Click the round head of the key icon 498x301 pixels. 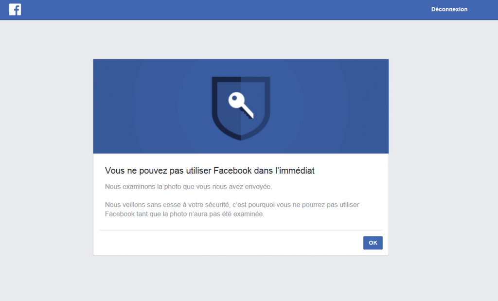click(236, 99)
